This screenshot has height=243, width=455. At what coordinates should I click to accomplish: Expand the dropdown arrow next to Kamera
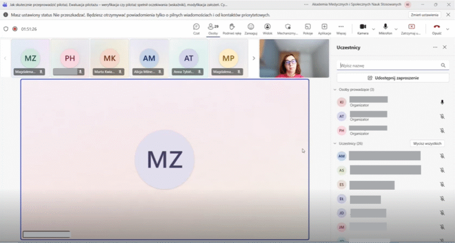[x=372, y=27]
